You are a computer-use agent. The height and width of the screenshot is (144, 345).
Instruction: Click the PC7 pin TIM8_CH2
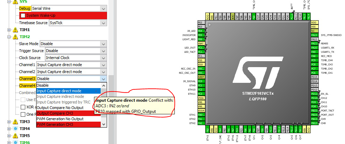pos(314,69)
